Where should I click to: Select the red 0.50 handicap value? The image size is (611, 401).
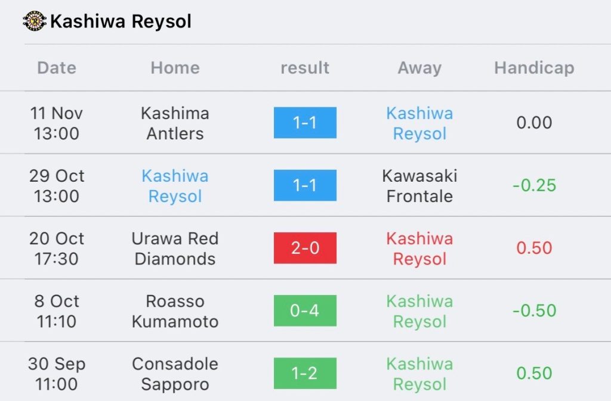534,248
